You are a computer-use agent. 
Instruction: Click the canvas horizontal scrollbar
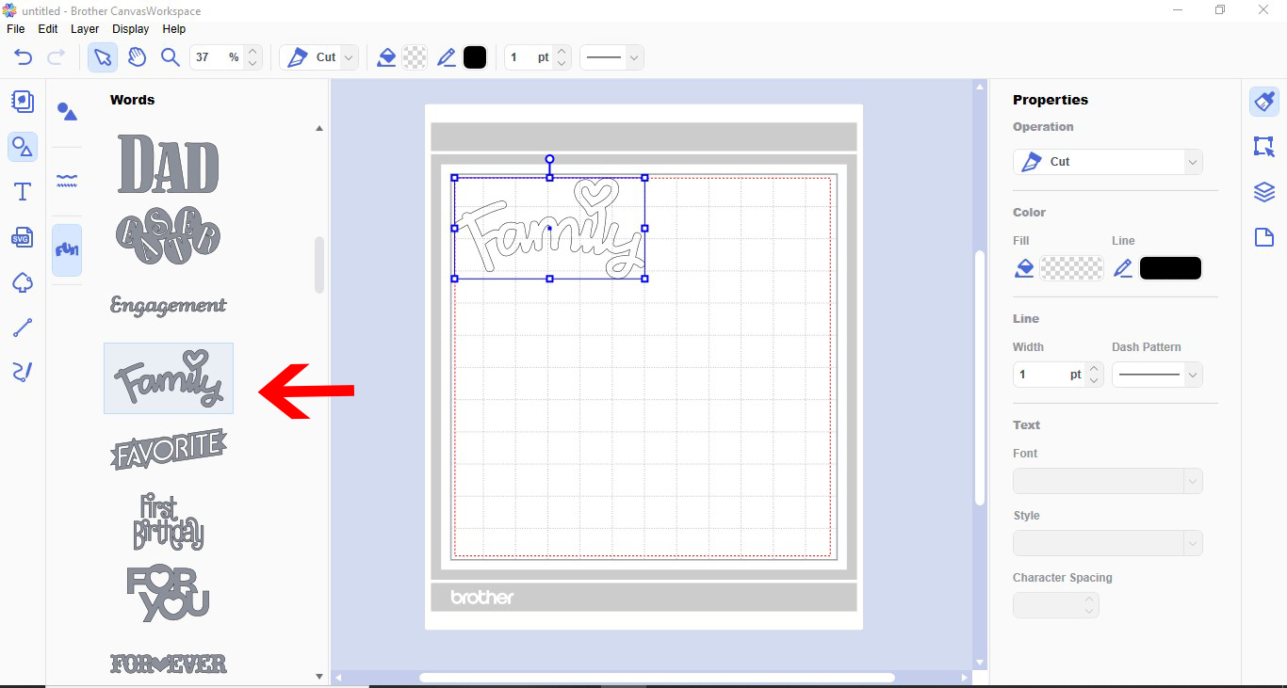(657, 678)
